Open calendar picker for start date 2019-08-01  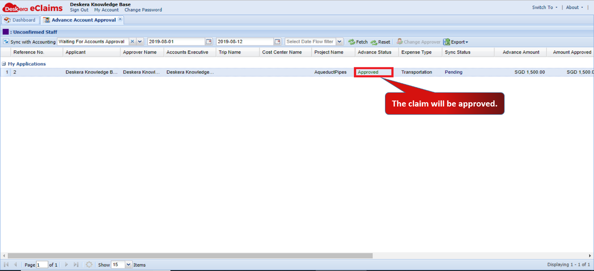point(209,42)
